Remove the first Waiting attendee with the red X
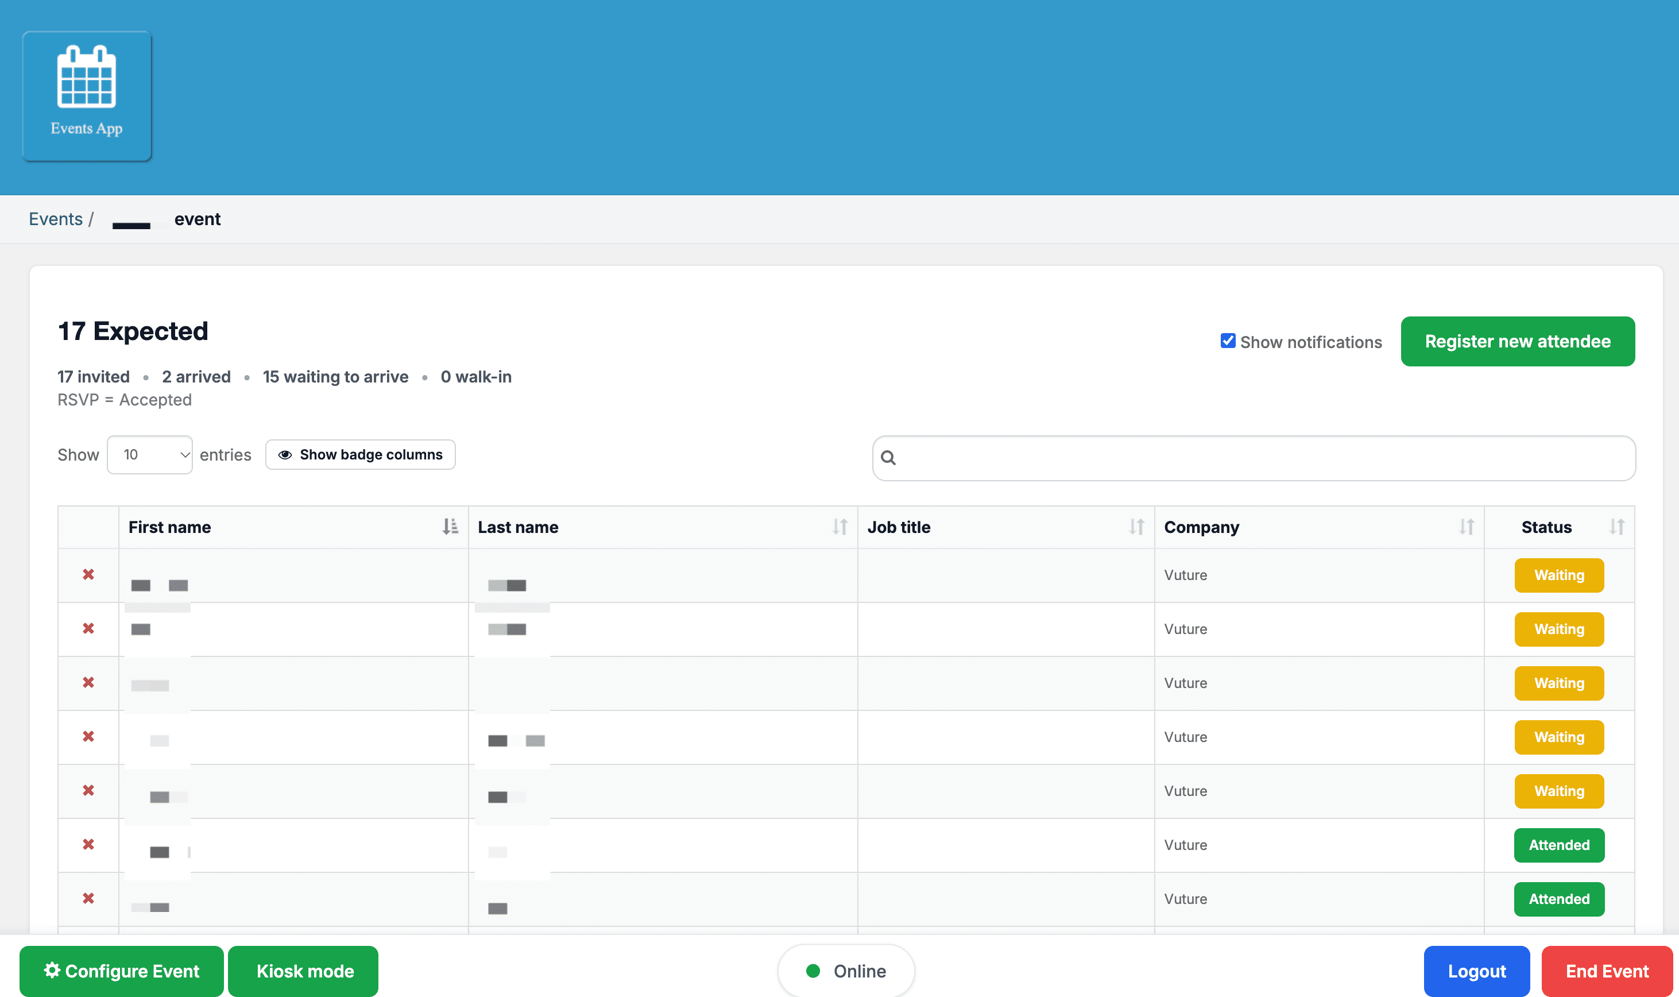The width and height of the screenshot is (1679, 997). tap(88, 574)
